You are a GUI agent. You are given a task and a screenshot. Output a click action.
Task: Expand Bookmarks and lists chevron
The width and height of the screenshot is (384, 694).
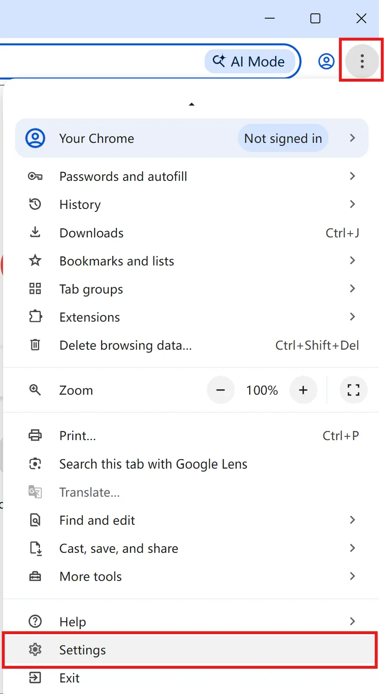tap(352, 261)
